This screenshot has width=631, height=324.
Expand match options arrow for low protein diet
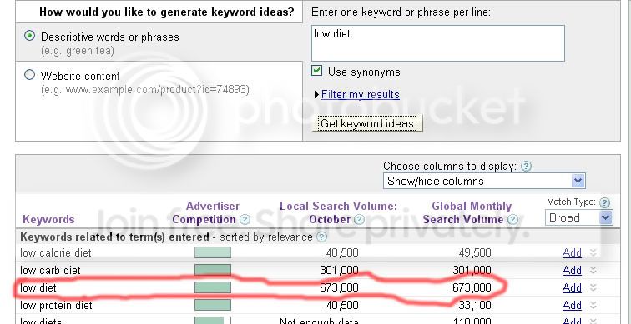pyautogui.click(x=593, y=305)
